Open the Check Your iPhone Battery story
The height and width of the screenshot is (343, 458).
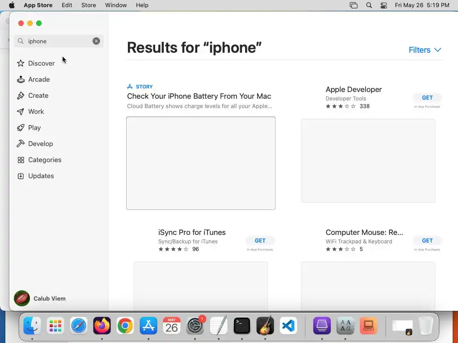point(199,96)
